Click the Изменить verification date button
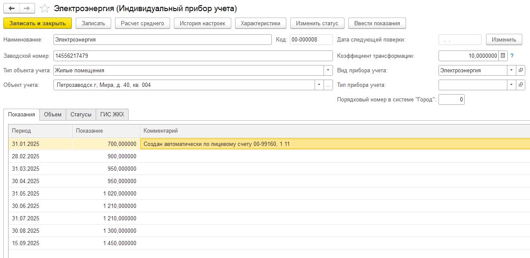The height and width of the screenshot is (258, 530). click(504, 40)
